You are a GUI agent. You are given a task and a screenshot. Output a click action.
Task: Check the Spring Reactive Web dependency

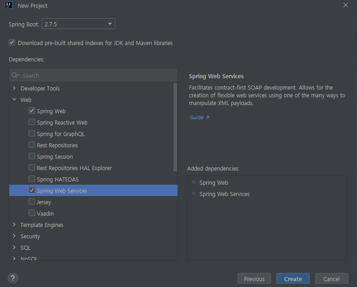(x=32, y=122)
